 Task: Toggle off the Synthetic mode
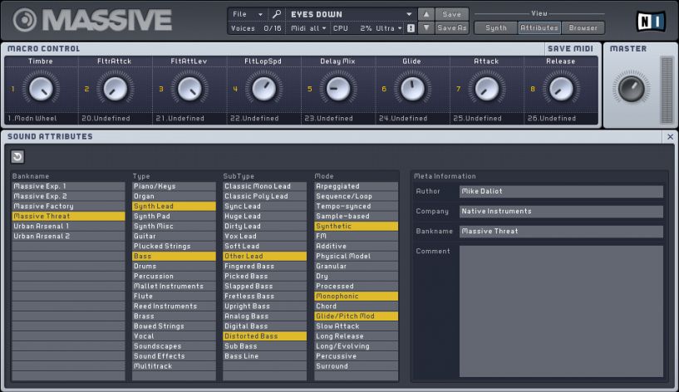(x=357, y=226)
